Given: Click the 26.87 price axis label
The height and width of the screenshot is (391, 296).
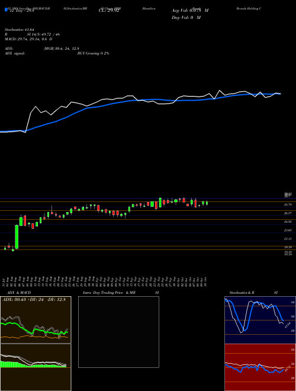Looking at the screenshot, I should click(288, 213).
